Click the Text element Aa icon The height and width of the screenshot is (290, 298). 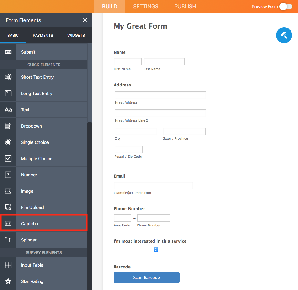[x=8, y=109]
